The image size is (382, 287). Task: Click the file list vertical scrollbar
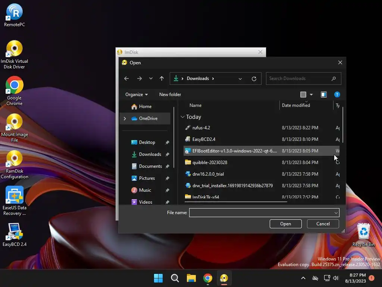coord(343,125)
